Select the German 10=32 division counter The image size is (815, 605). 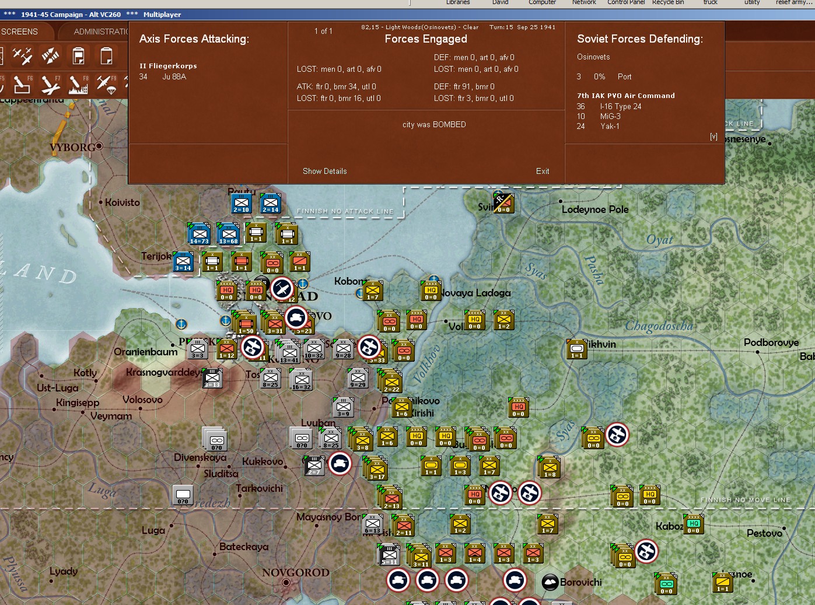[x=314, y=348]
